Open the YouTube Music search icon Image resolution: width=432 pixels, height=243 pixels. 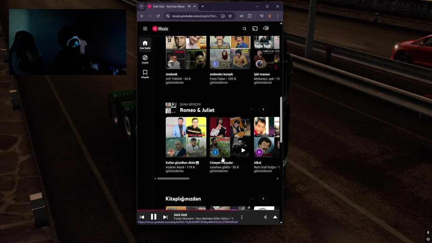coord(245,29)
